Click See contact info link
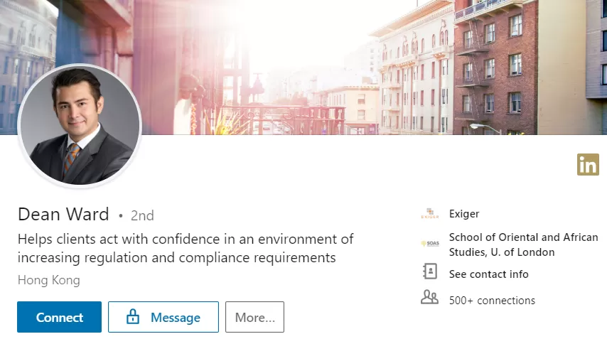 coord(488,274)
